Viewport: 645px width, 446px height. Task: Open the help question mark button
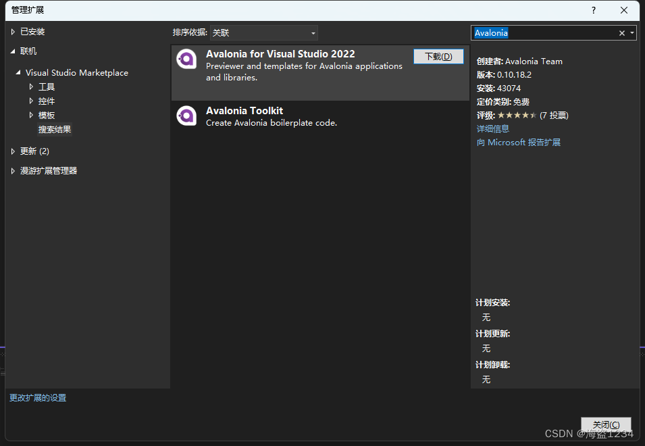coord(594,10)
